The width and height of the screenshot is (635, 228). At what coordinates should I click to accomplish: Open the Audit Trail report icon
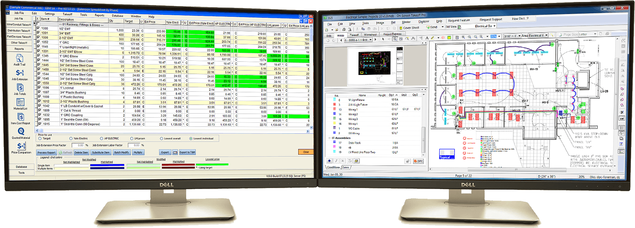19,58
